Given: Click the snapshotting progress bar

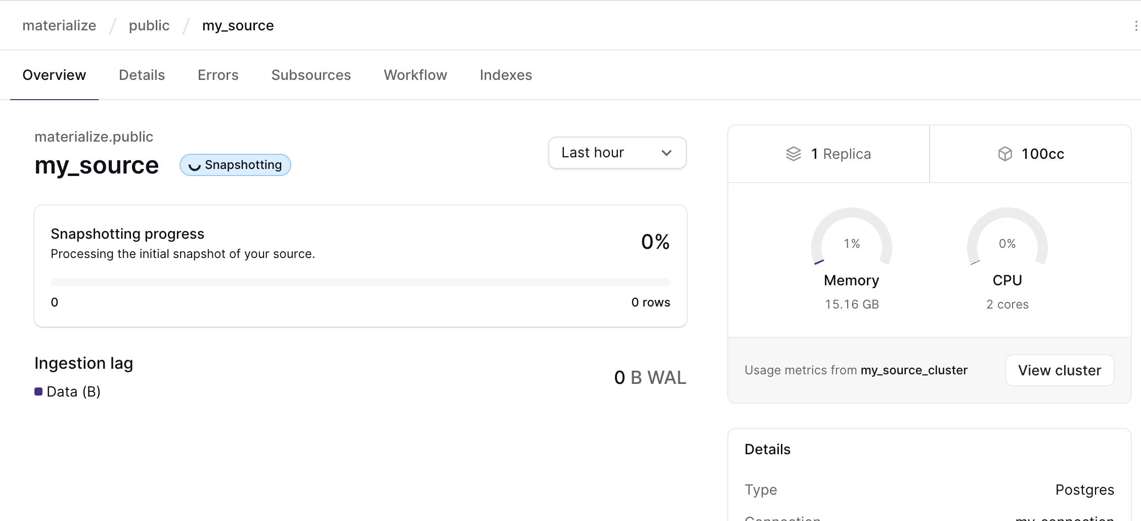Looking at the screenshot, I should (360, 281).
